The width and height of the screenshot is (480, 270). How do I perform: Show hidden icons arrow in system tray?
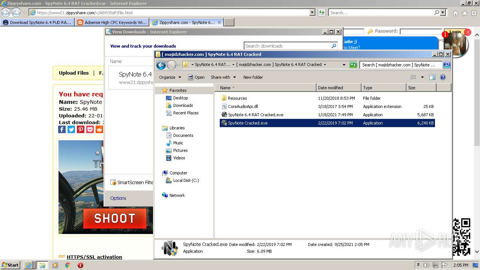(x=418, y=265)
